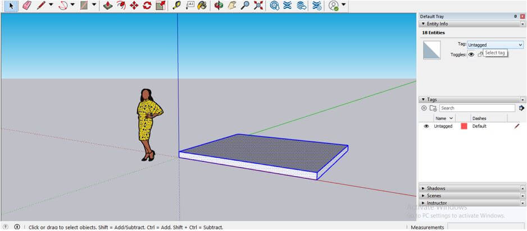Click the info icon in status bar
Image resolution: width=527 pixels, height=231 pixels.
[x=17, y=227]
